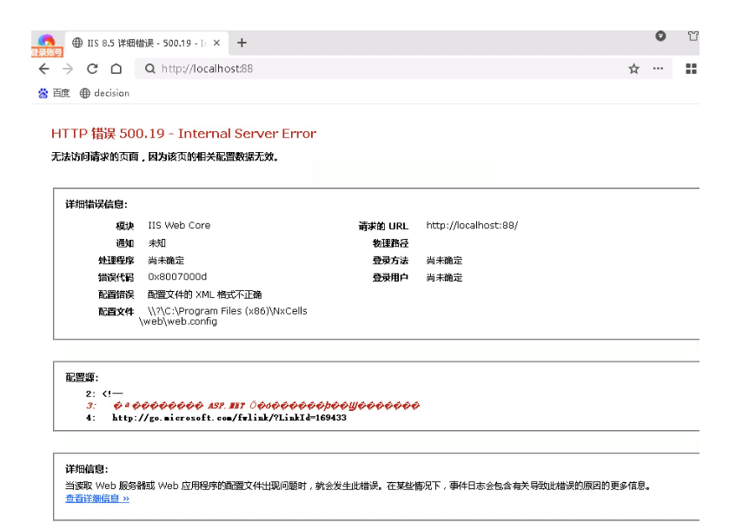
Task: Expand the round dropdown arrow in title bar
Action: coord(660,36)
